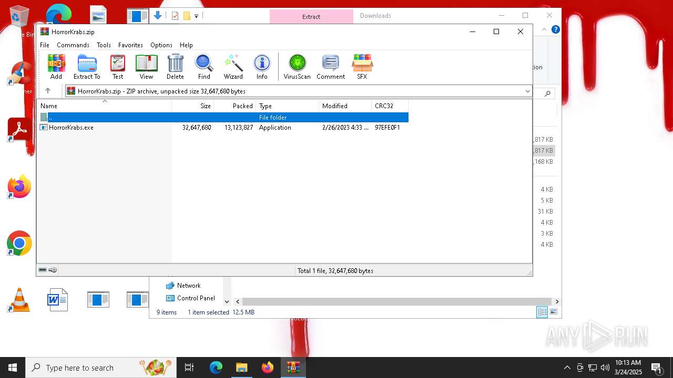Sort file list by Type column
The width and height of the screenshot is (673, 378).
(288, 106)
